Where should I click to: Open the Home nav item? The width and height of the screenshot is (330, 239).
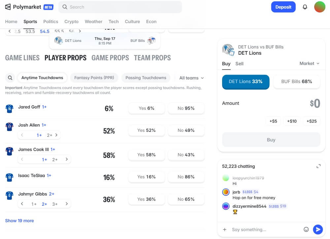(x=11, y=22)
